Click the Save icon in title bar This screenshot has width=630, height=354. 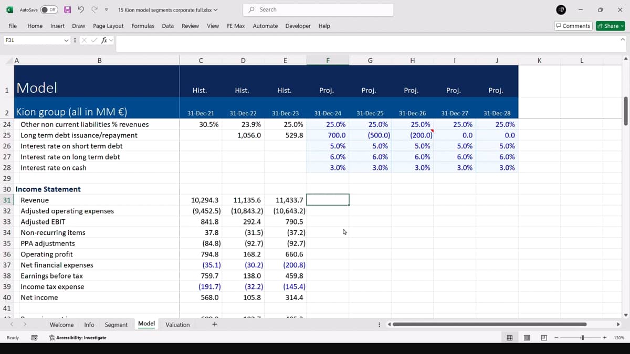tap(68, 9)
